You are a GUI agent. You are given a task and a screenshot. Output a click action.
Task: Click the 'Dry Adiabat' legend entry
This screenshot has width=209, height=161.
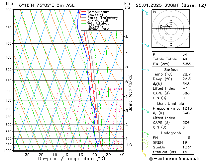[95, 21]
